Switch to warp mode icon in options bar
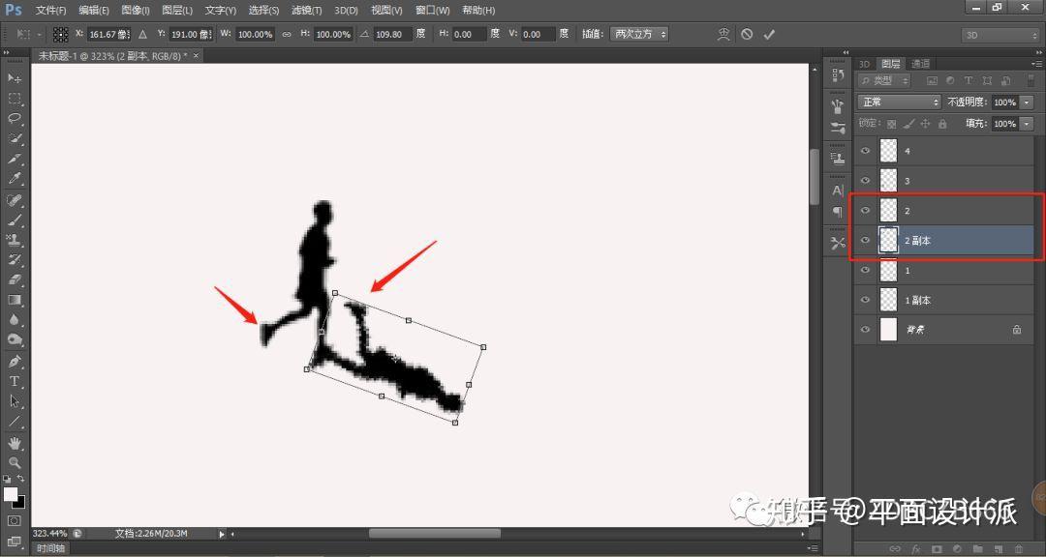Screen dimensions: 1046x557 (723, 34)
